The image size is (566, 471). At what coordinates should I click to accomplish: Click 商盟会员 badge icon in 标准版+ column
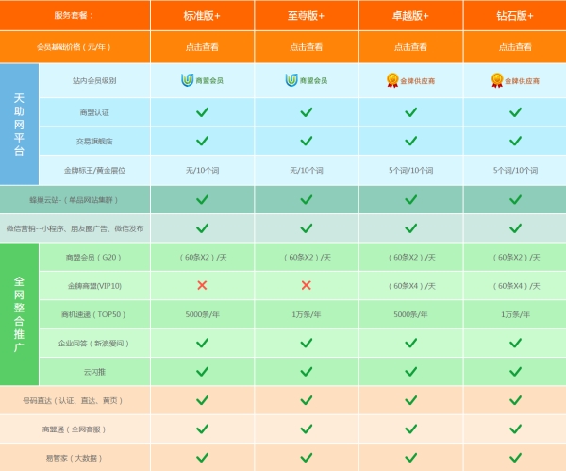(x=188, y=80)
